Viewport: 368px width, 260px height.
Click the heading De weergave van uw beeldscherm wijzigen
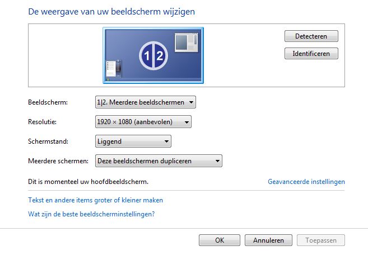click(x=111, y=12)
